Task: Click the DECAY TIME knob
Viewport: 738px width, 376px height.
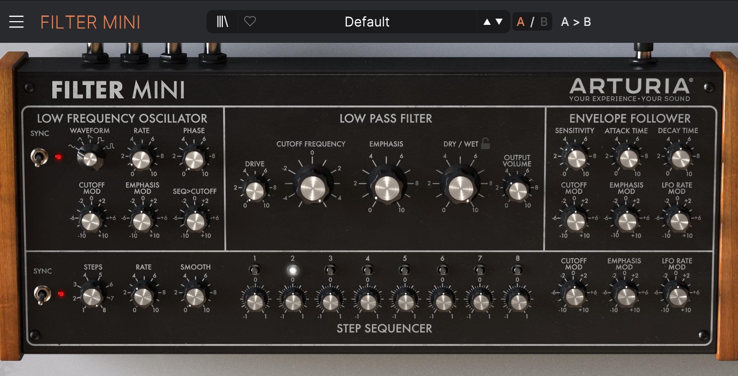Action: pos(679,158)
